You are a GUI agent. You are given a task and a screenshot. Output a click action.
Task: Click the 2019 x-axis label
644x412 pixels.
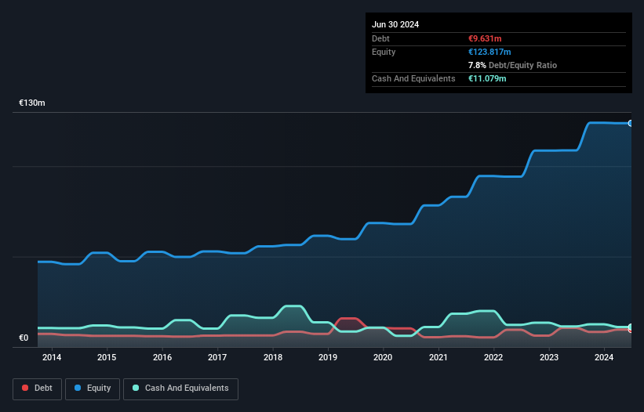tap(328, 357)
